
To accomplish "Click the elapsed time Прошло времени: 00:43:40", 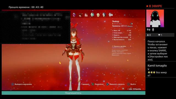I will 26,7.
